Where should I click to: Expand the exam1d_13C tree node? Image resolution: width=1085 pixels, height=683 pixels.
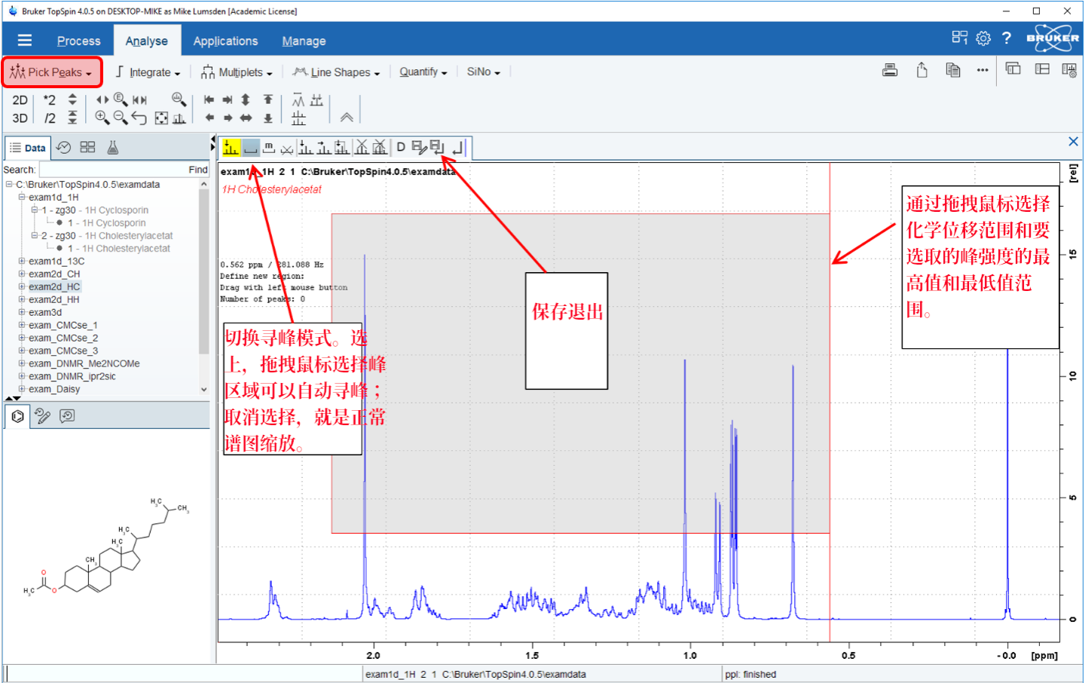22,261
